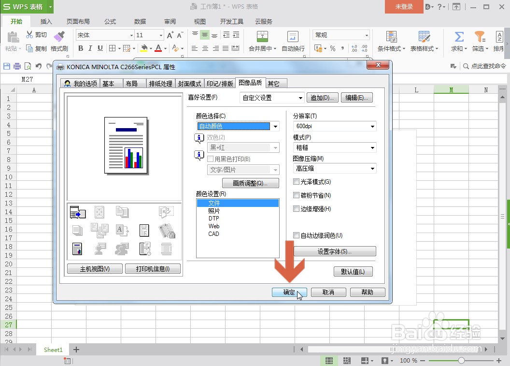Open WPS 表格 application menu arrow

[x=50, y=7]
